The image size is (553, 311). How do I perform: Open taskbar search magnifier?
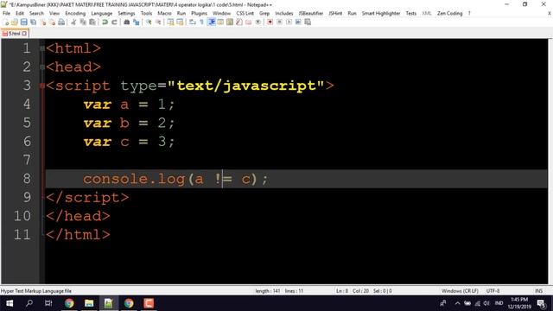click(29, 303)
